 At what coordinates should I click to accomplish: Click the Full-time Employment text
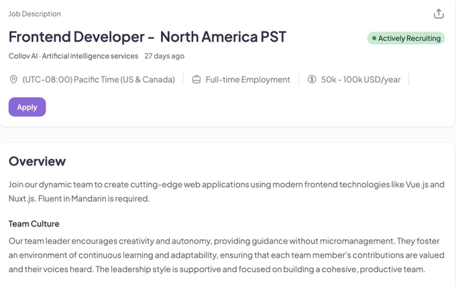[247, 79]
